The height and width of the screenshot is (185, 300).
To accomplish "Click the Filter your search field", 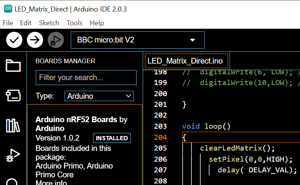I will pos(86,77).
